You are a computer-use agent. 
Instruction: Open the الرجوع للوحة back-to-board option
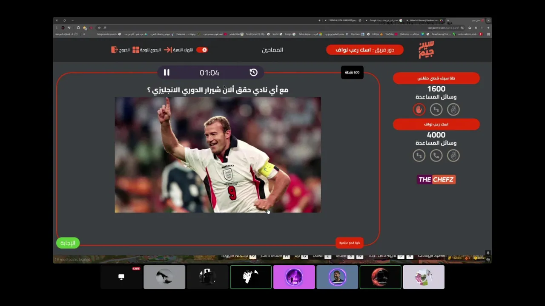point(147,50)
